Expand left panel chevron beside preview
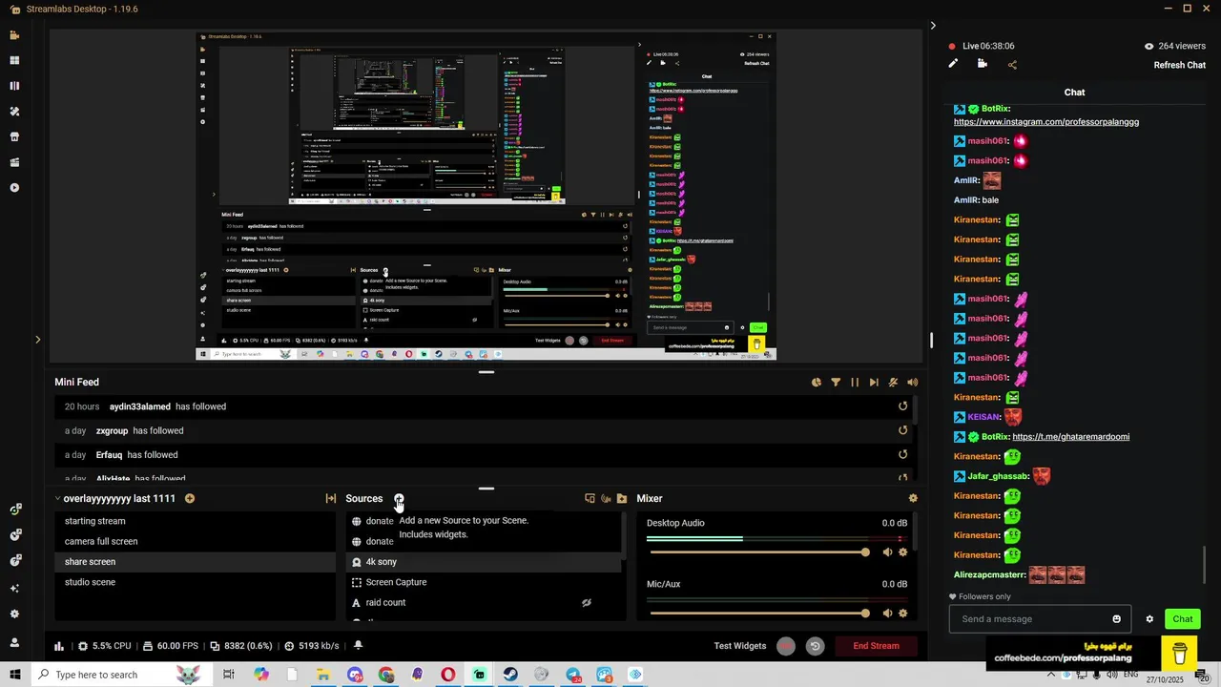 (37, 339)
